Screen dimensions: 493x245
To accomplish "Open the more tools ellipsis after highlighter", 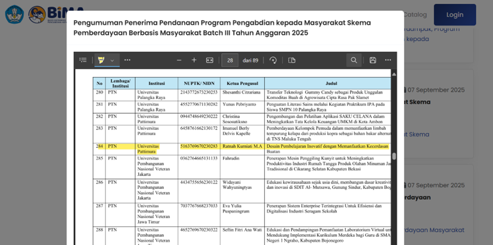I will [x=127, y=60].
